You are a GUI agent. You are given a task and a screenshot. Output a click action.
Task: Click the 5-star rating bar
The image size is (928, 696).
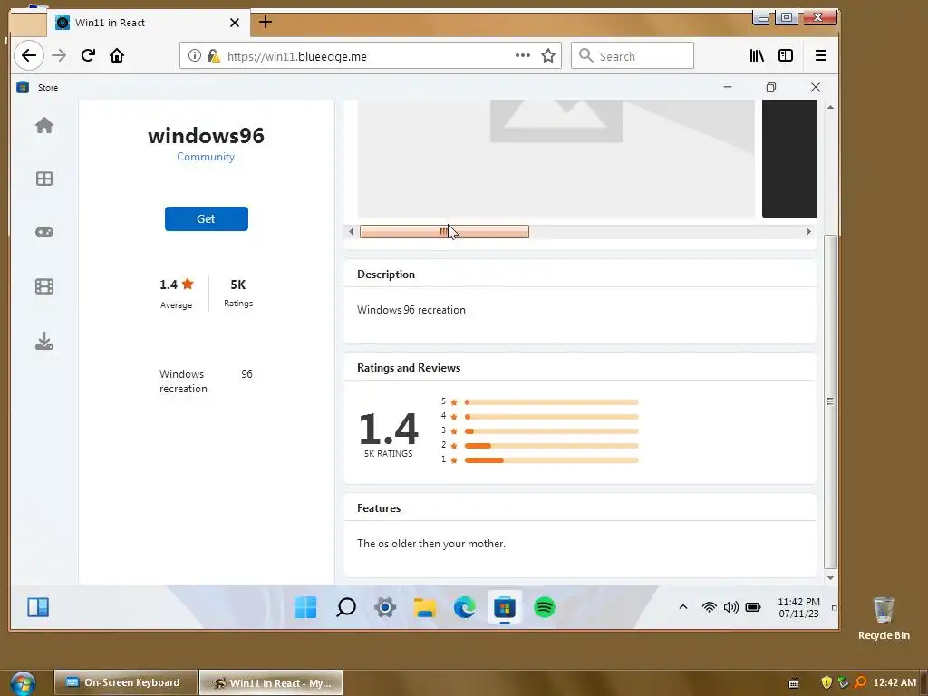pos(552,402)
